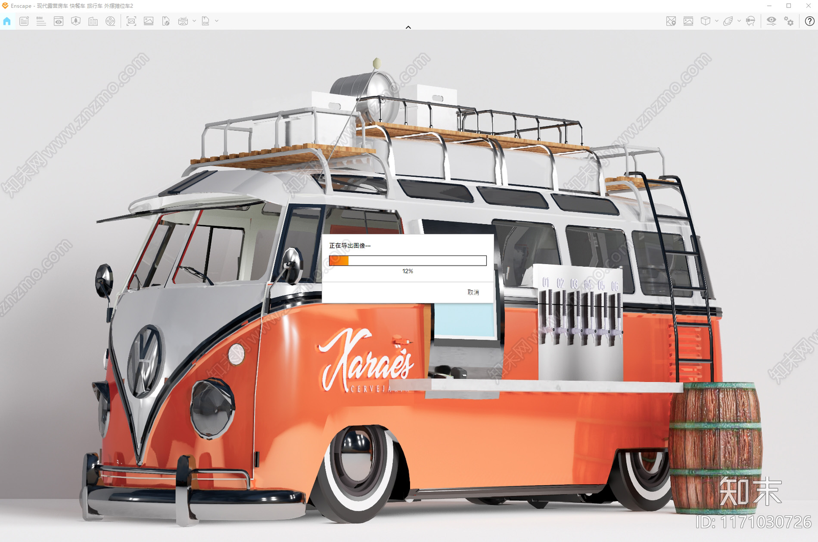Click the upload management file icon
The image size is (818, 542).
pos(166,21)
